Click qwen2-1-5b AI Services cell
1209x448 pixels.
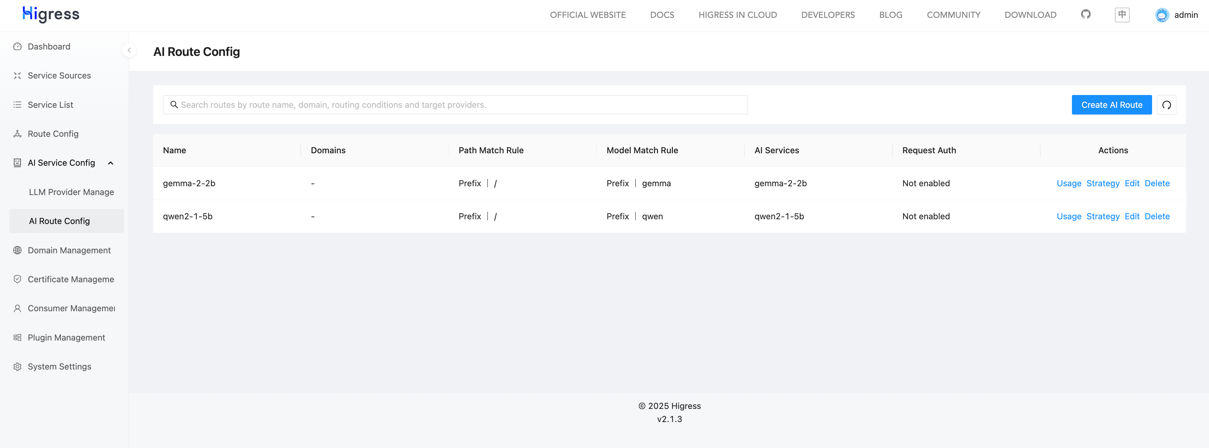(779, 217)
